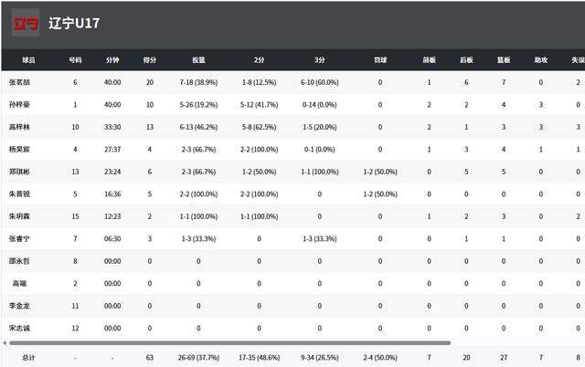585x367 pixels.
Task: Sort by the 得分 column header
Action: pyautogui.click(x=150, y=60)
